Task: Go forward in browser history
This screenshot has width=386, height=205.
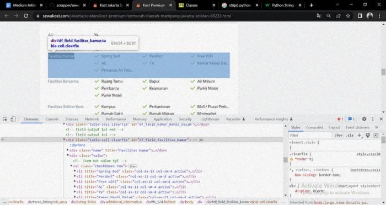Action: (16, 16)
